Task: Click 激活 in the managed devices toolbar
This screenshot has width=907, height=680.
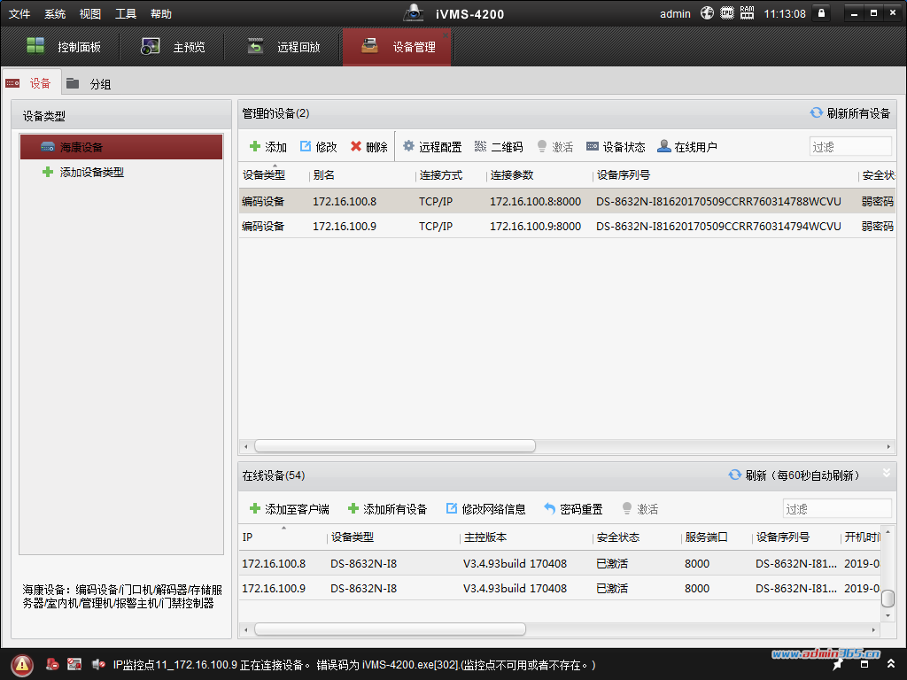Action: coord(554,147)
